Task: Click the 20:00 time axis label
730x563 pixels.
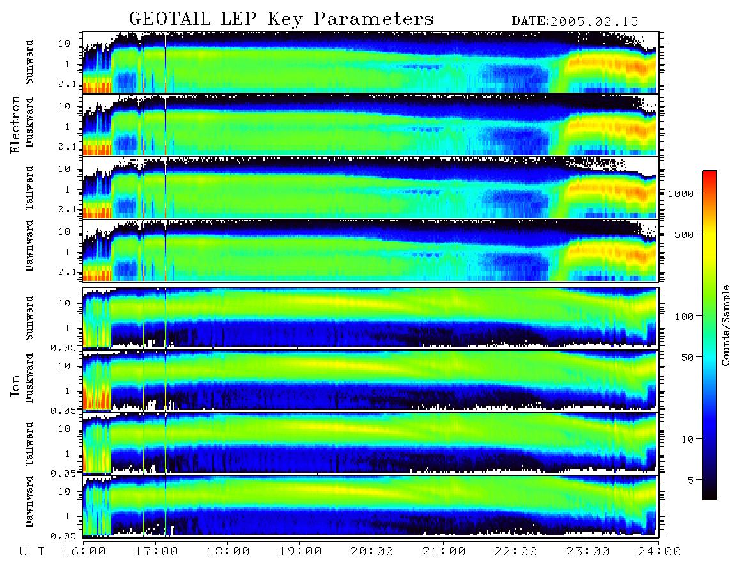Action: (372, 551)
